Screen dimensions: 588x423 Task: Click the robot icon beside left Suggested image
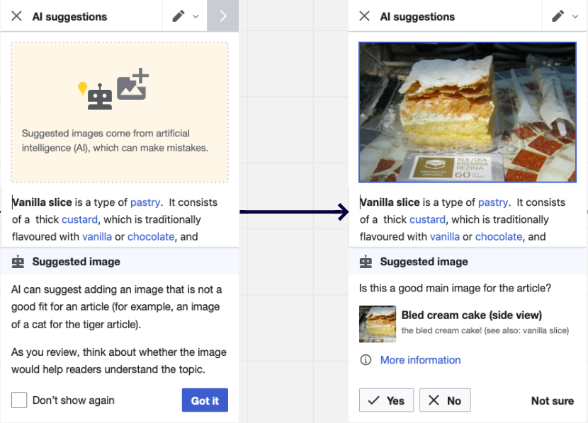click(x=18, y=262)
